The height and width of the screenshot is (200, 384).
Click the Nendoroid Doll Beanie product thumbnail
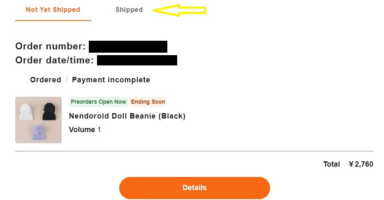(39, 120)
